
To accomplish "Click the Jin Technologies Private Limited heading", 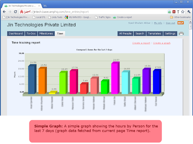I will (41, 25).
